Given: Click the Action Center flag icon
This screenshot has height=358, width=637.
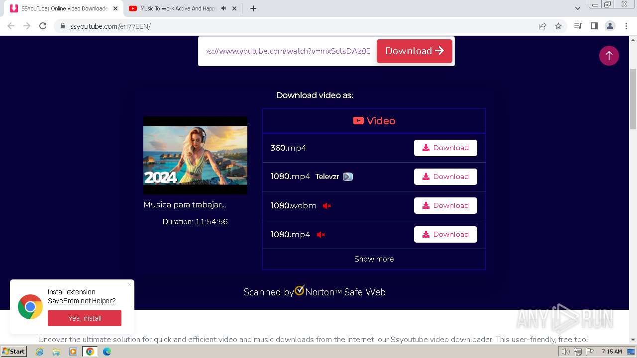Looking at the screenshot, I should 590,352.
